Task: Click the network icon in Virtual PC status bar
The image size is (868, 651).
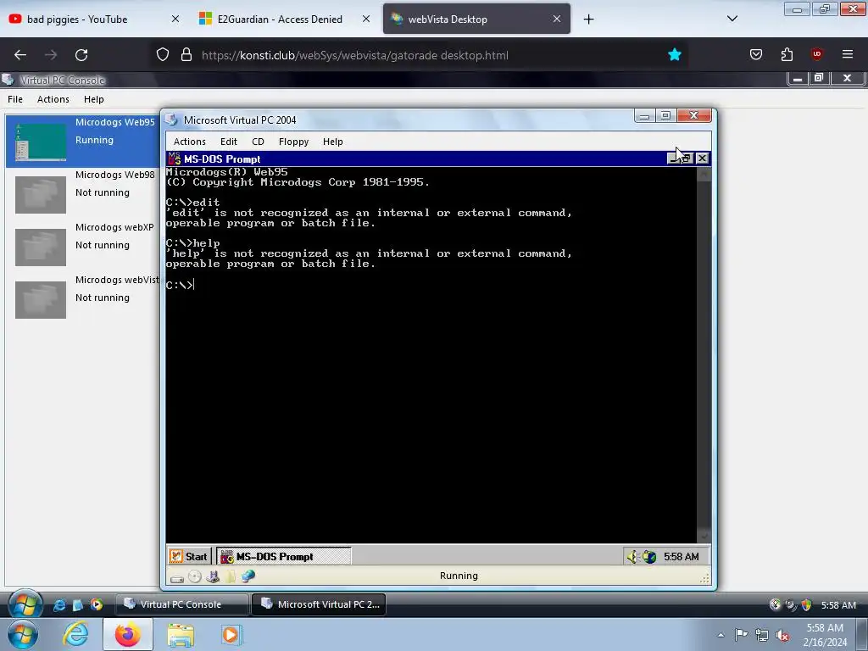Action: tap(248, 576)
